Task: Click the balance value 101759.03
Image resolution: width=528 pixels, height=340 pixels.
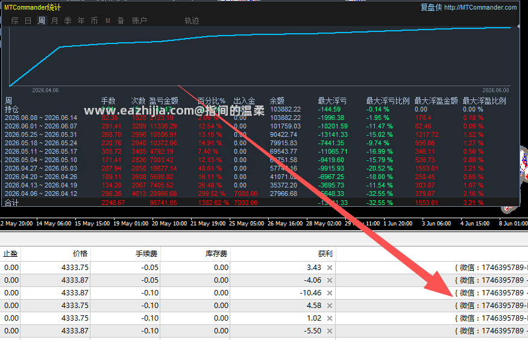Action: coord(285,126)
